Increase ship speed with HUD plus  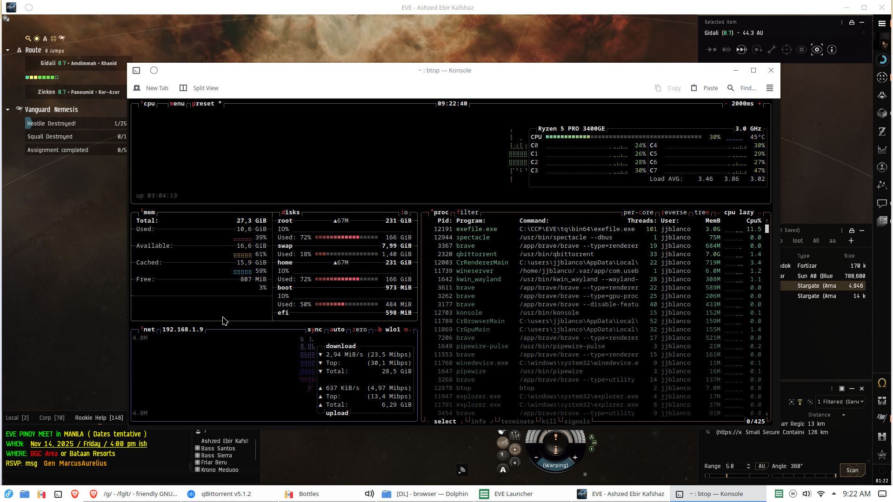click(x=575, y=457)
